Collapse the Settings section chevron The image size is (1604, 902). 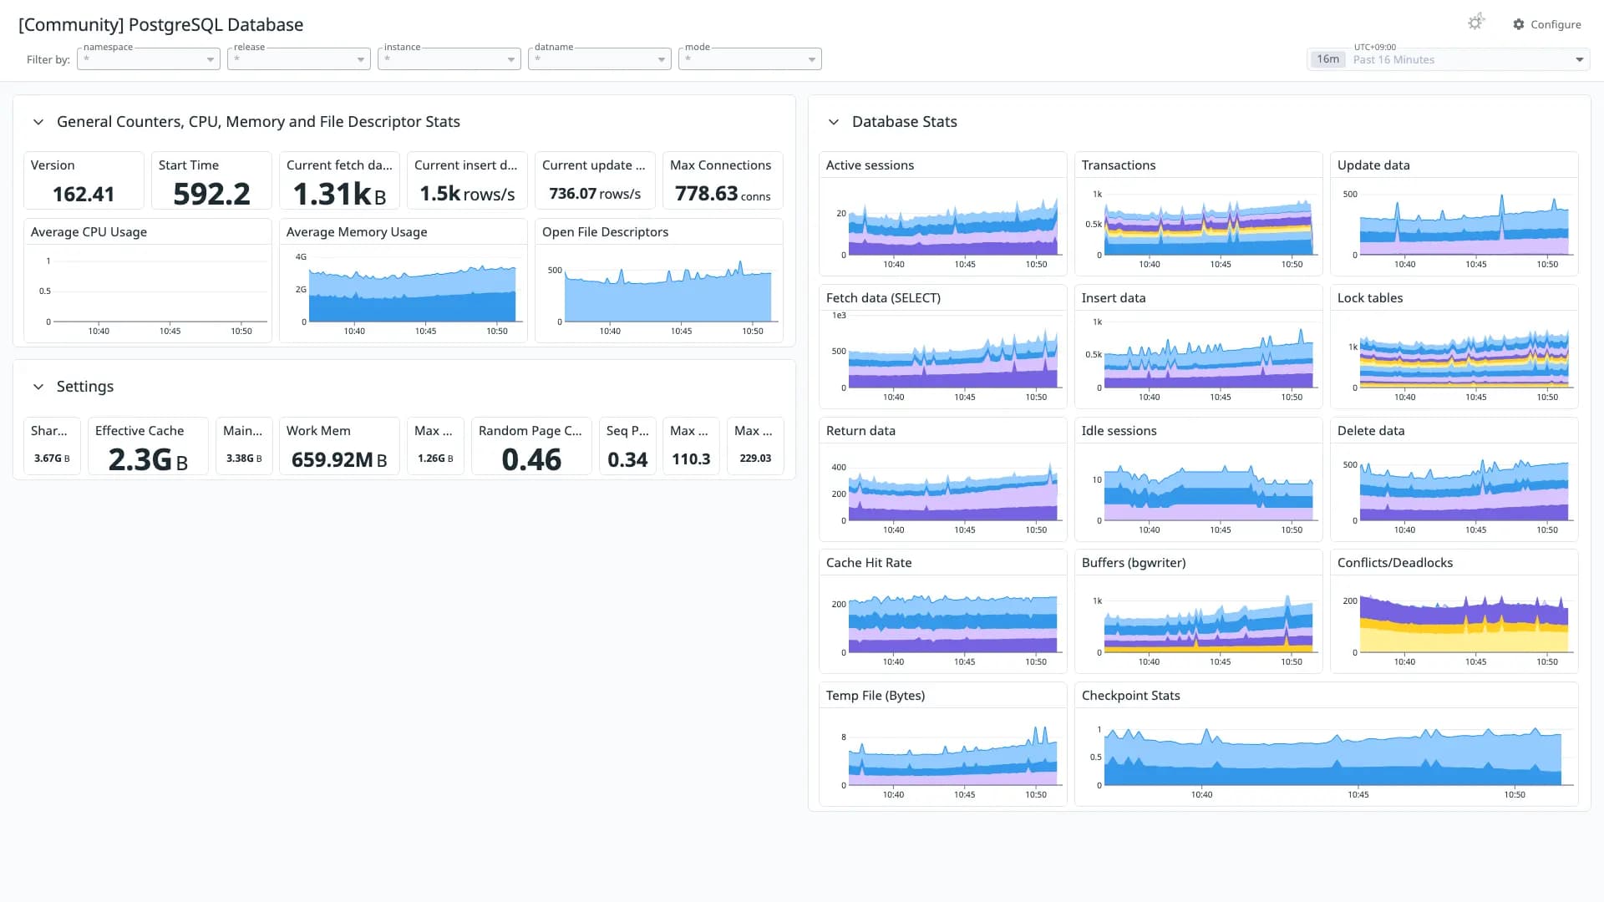point(38,387)
